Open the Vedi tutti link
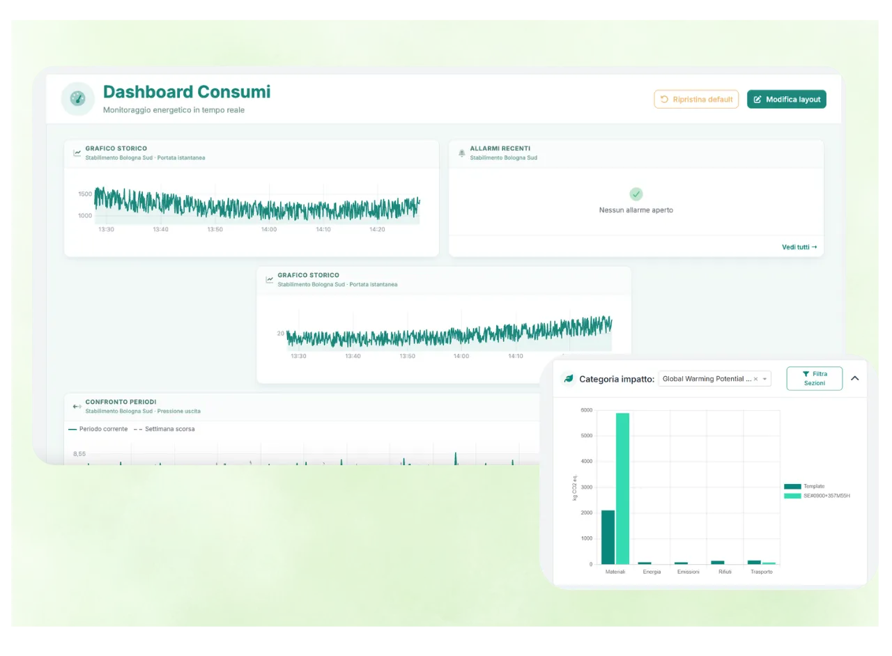 click(x=799, y=247)
